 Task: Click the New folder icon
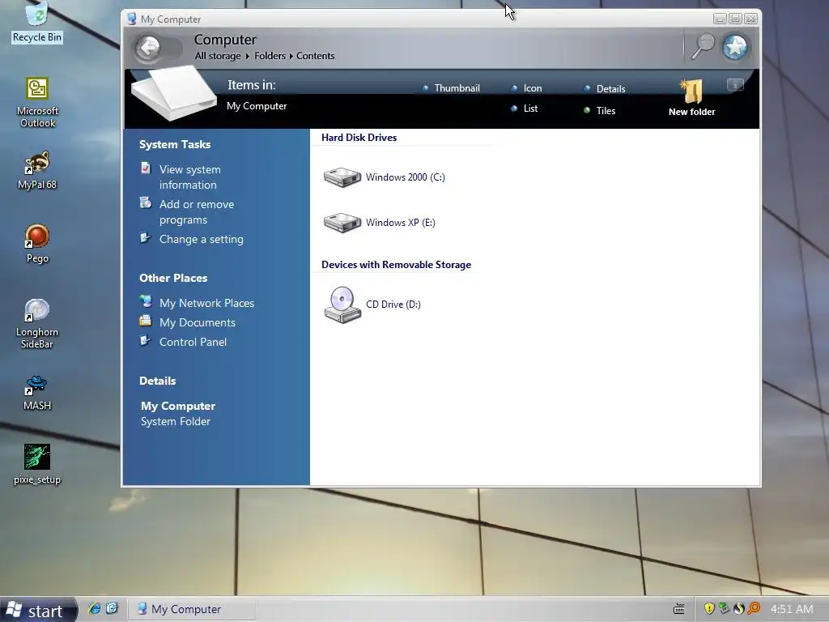coord(691,91)
